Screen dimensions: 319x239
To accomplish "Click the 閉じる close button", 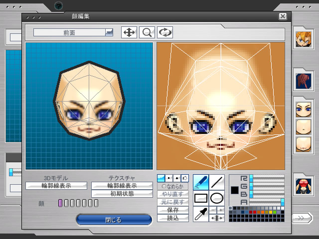I will coord(114,220).
